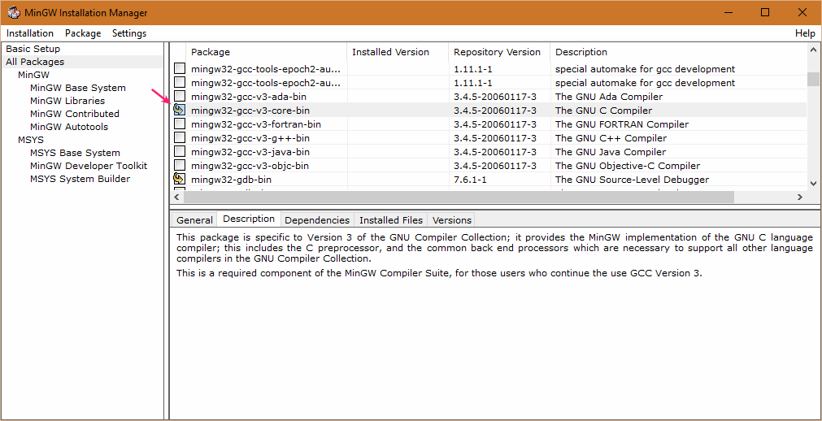Screen dimensions: 822x421
Task: Toggle checkbox for mingw32-gcc-v3-fortran-bin
Action: [179, 124]
